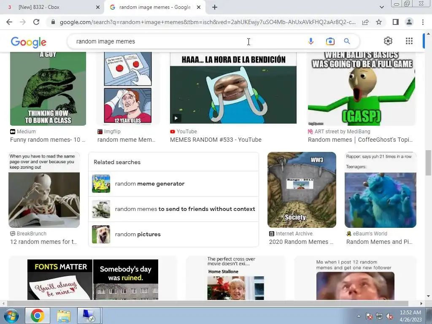Open the Philosoraptor meme thumbnail
This screenshot has width=432, height=324.
(x=48, y=89)
